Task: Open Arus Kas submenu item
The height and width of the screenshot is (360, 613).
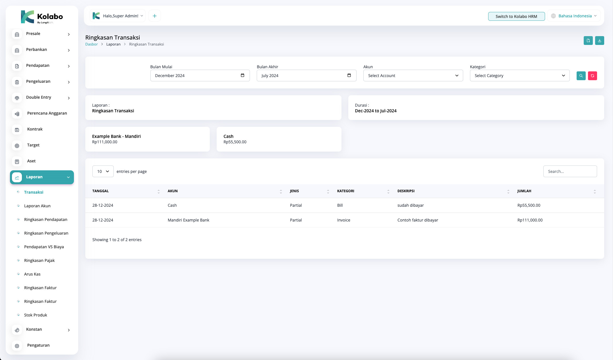Action: point(32,274)
